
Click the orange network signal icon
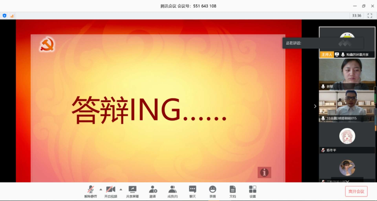tap(12, 16)
